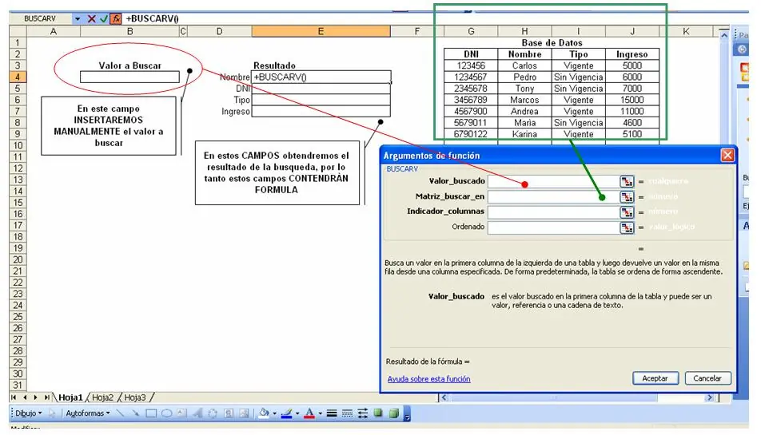Select the Ingreso cell showing 15000
This screenshot has height=435, width=761.
(632, 100)
